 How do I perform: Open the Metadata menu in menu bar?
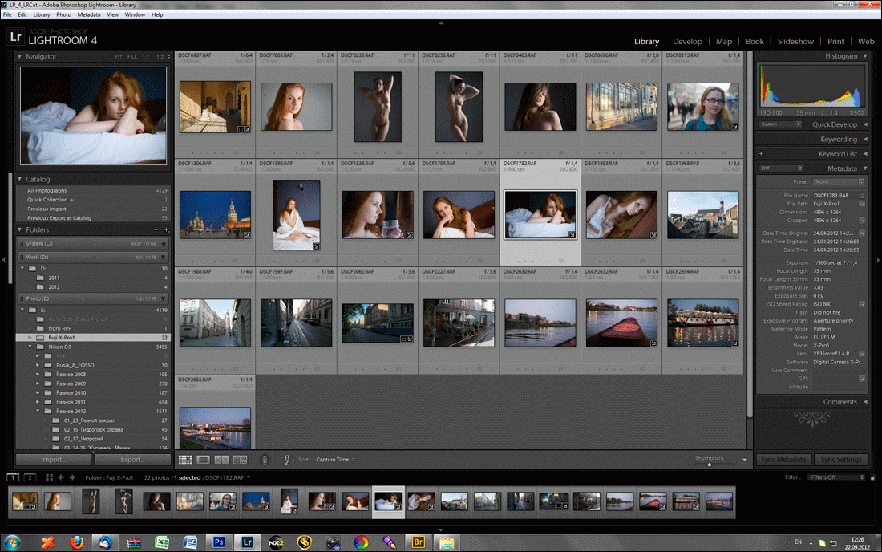pos(89,14)
